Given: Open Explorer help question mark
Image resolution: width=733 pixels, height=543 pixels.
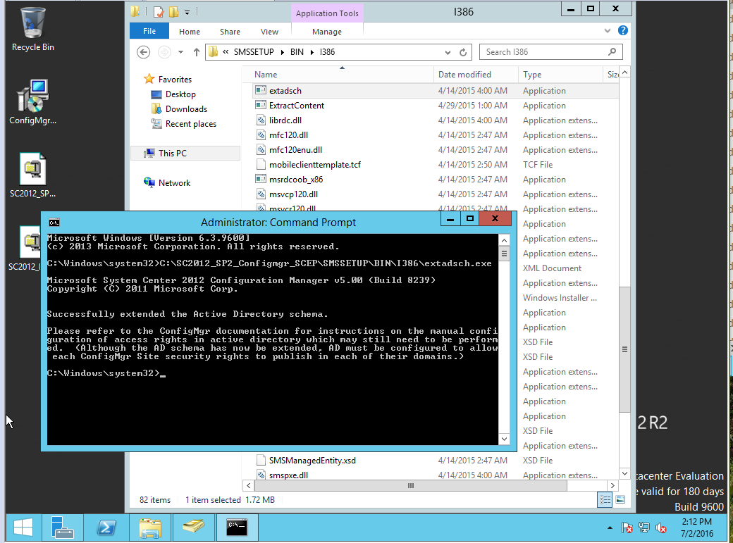Looking at the screenshot, I should 622,30.
